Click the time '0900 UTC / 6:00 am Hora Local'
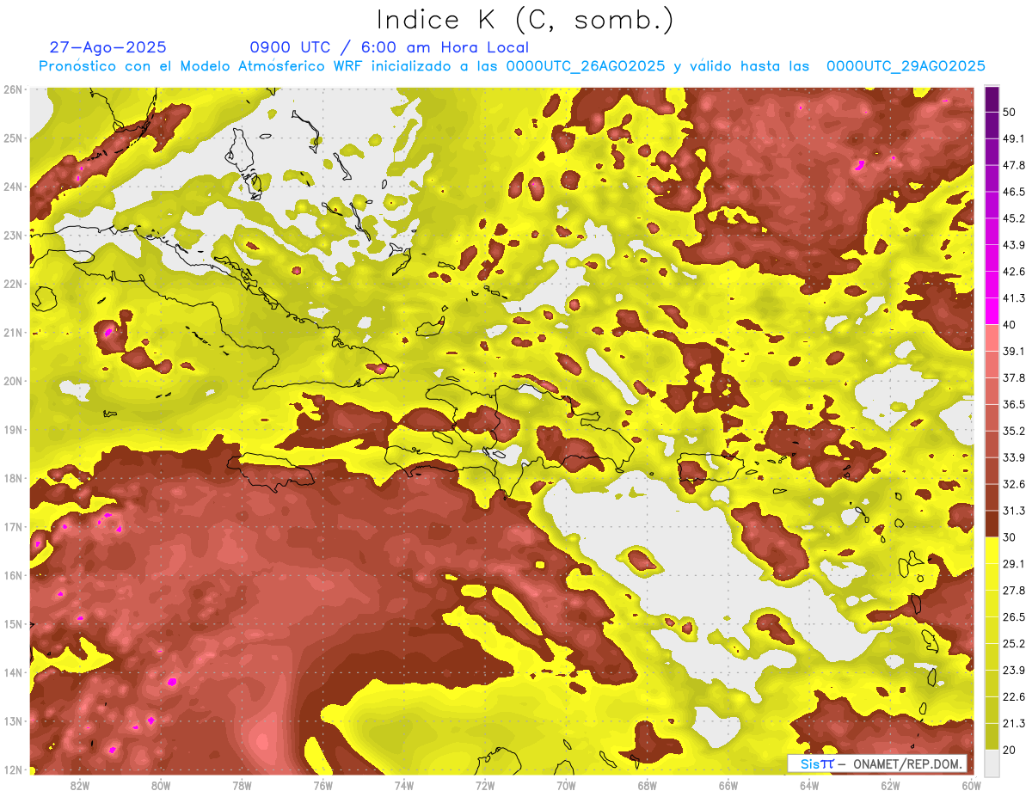The image size is (1032, 797). [389, 47]
